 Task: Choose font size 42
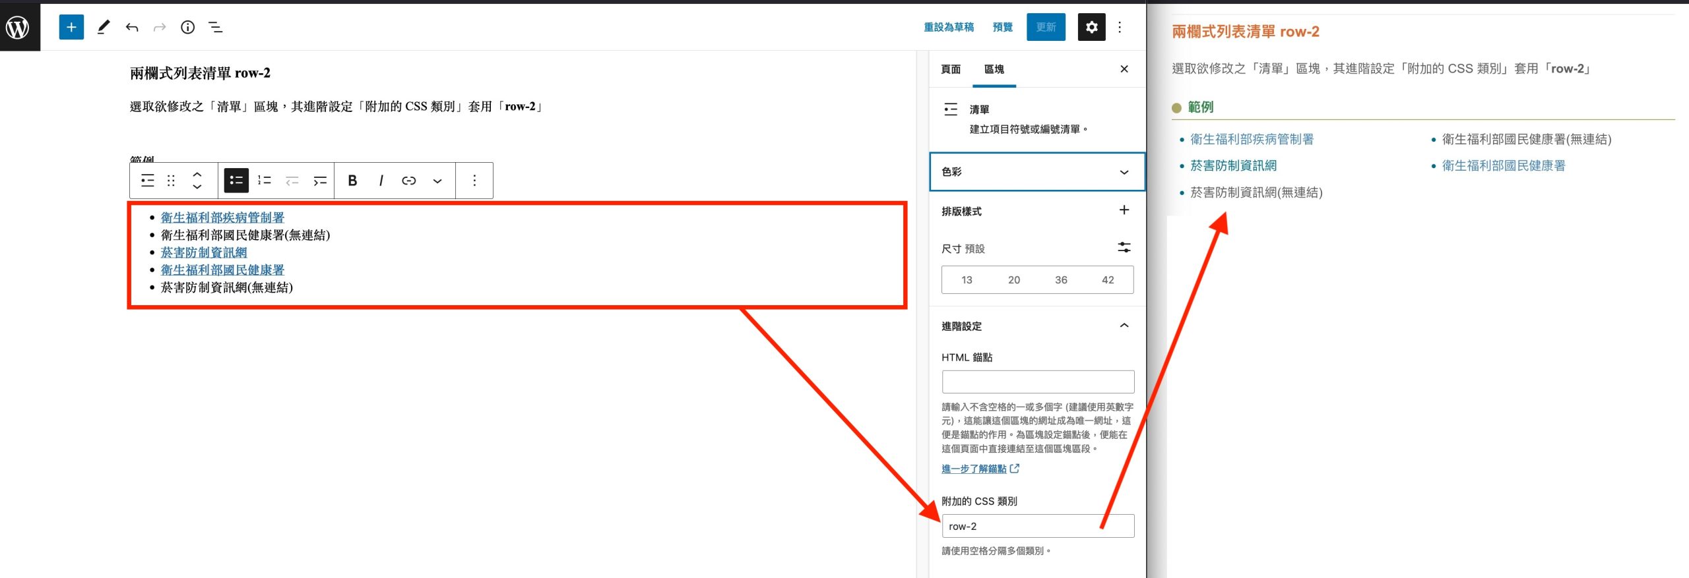tap(1108, 280)
